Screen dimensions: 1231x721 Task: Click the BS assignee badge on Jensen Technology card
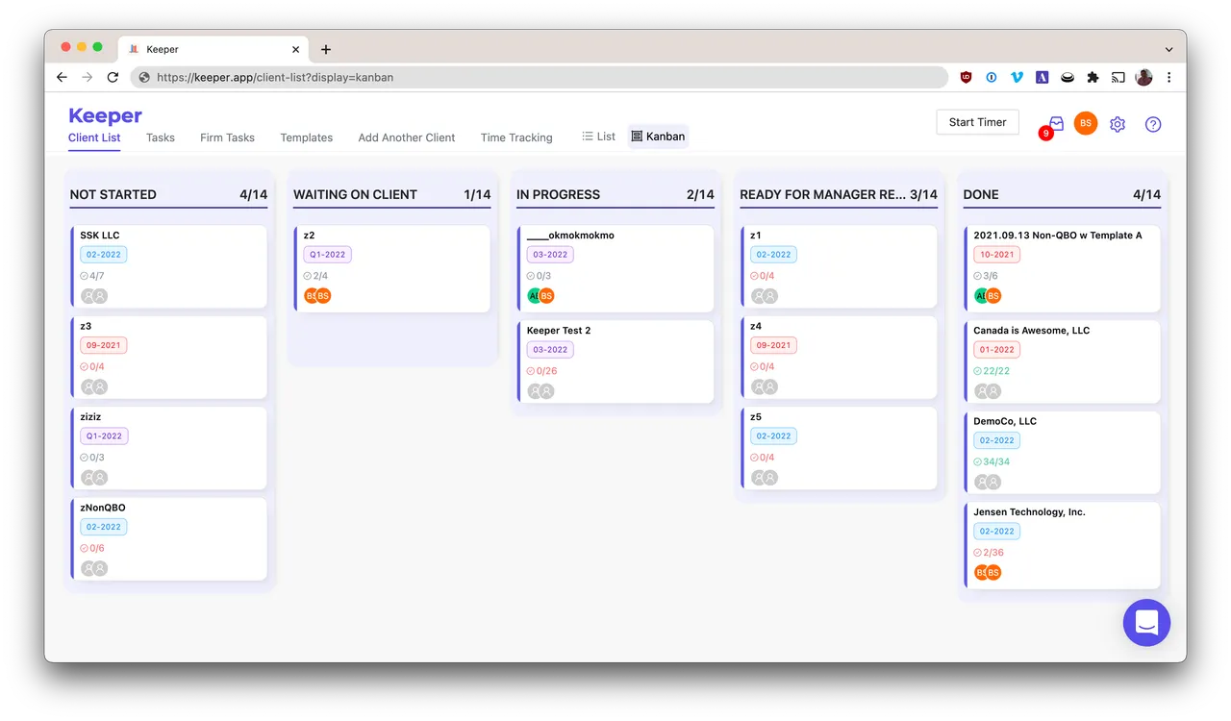(992, 572)
